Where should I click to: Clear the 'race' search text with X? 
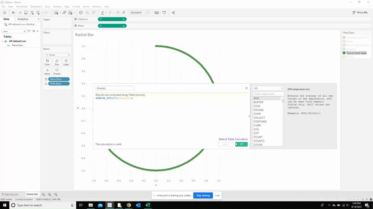[25, 31]
